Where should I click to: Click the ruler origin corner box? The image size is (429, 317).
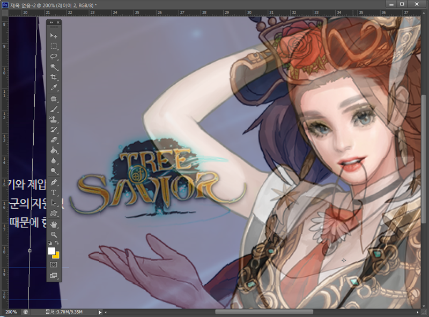5,12
